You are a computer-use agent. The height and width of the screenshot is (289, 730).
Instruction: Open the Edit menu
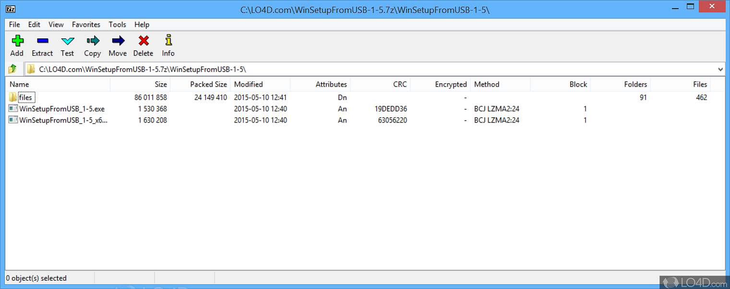coord(34,24)
